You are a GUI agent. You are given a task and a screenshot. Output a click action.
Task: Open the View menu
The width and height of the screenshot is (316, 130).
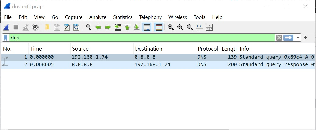tap(39, 17)
